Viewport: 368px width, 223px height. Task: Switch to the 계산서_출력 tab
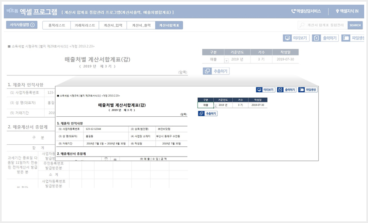141,25
